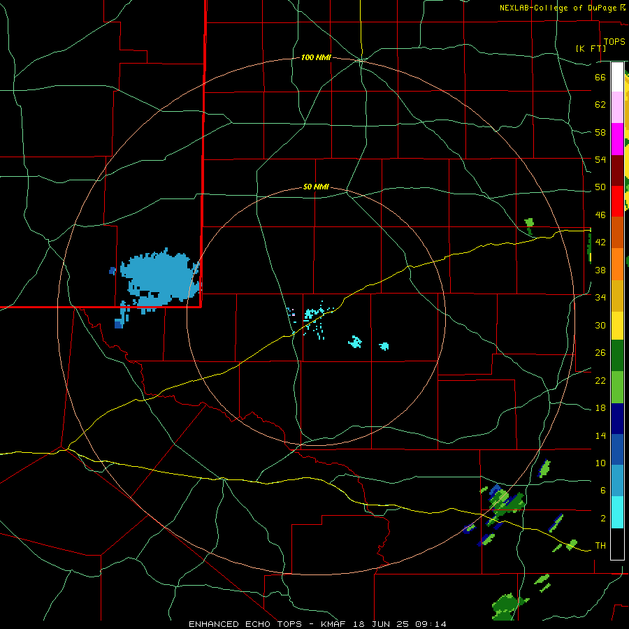Click the 30 value on the legend
Image resolution: width=629 pixels, height=629 pixels.
click(x=600, y=325)
